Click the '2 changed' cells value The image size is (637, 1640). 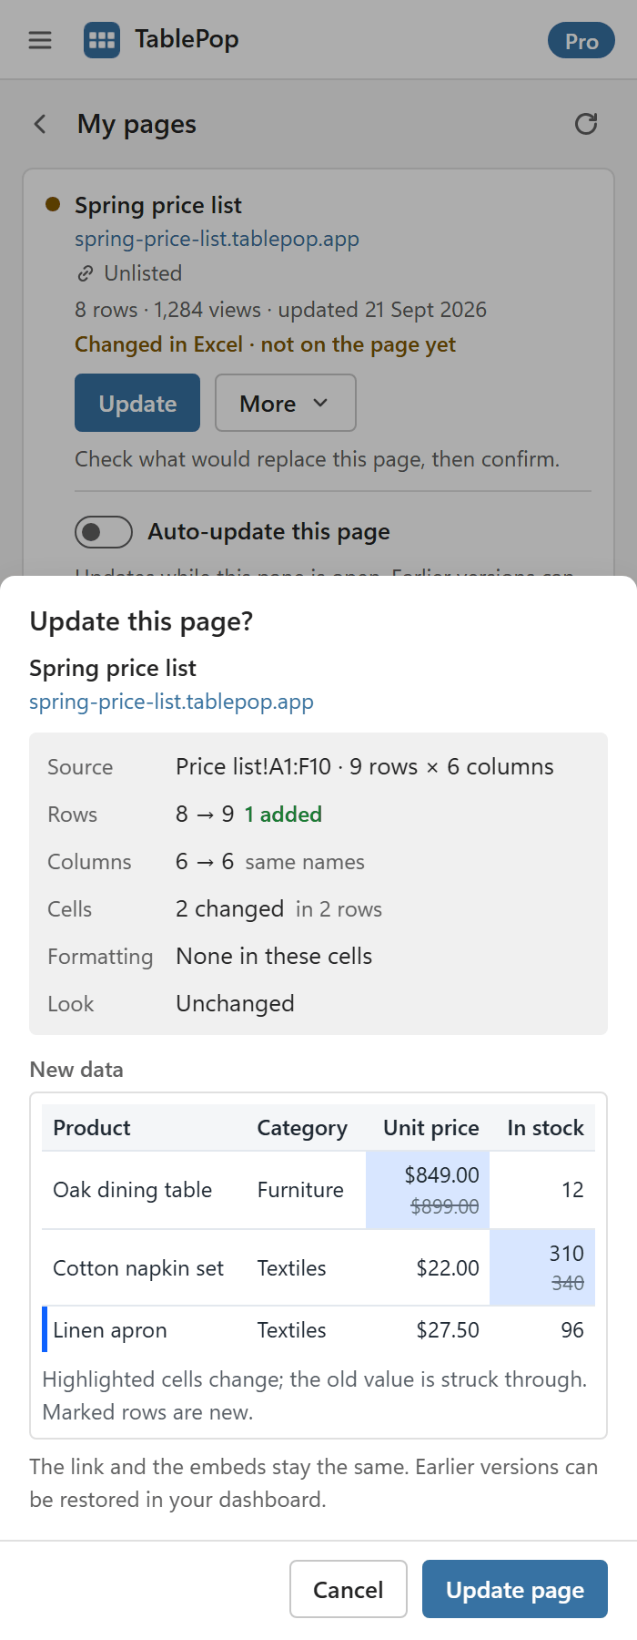(x=229, y=909)
